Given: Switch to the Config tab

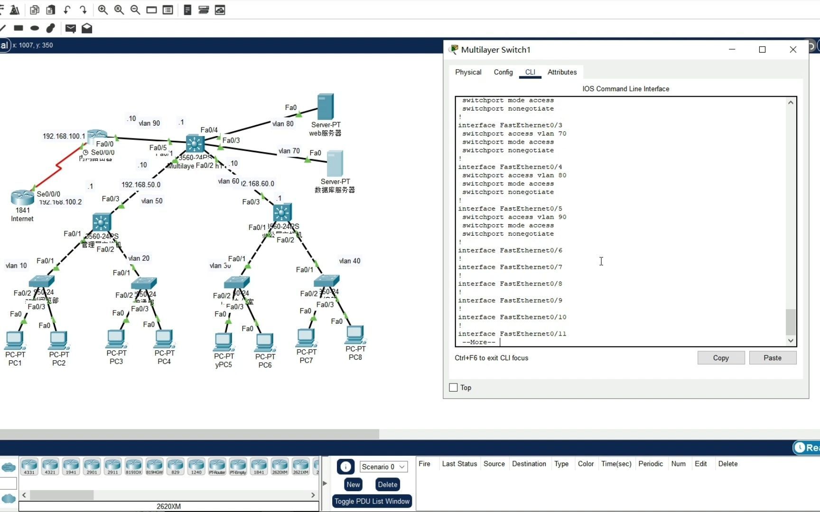Looking at the screenshot, I should 503,72.
